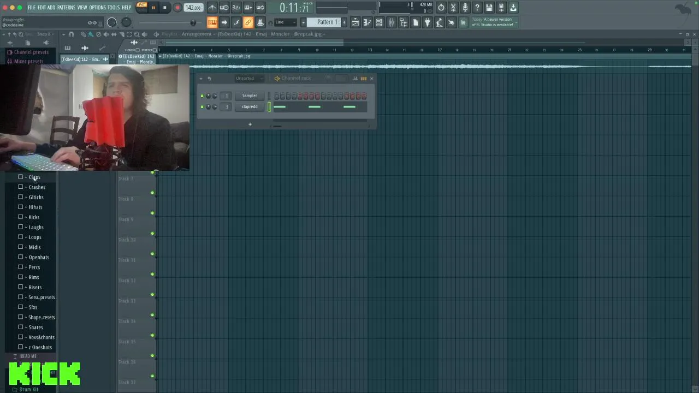This screenshot has width=699, height=393.
Task: Open the plugin picker plug icon
Action: [427, 22]
